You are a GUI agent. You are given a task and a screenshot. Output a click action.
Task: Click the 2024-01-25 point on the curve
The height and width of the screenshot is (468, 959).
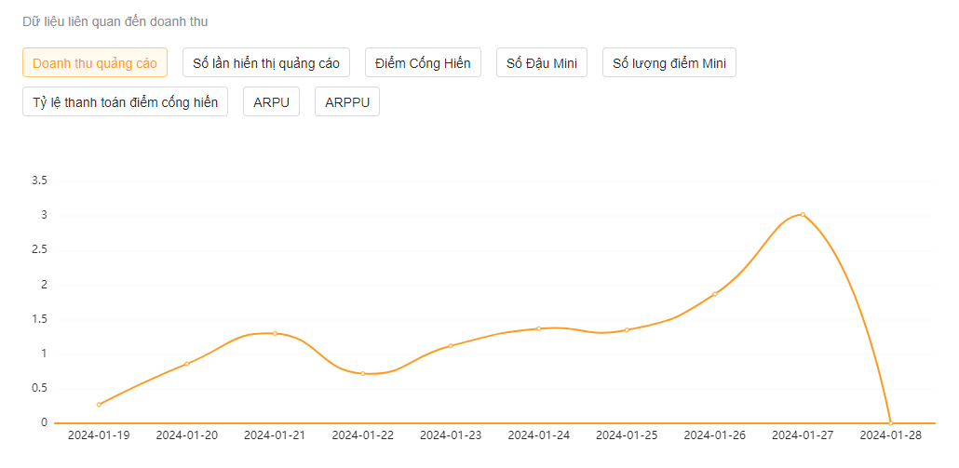[x=627, y=330]
